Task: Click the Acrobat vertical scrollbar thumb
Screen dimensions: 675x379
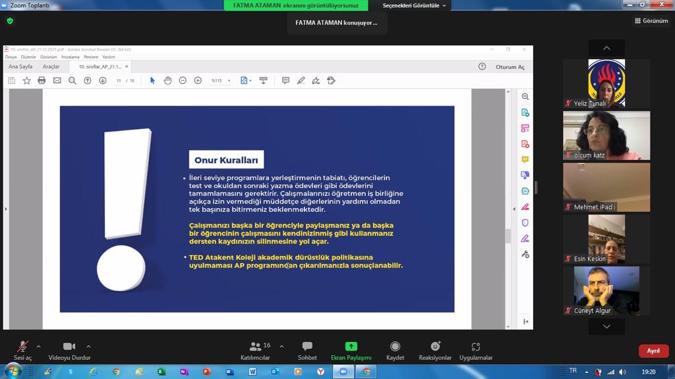Action: (508, 236)
